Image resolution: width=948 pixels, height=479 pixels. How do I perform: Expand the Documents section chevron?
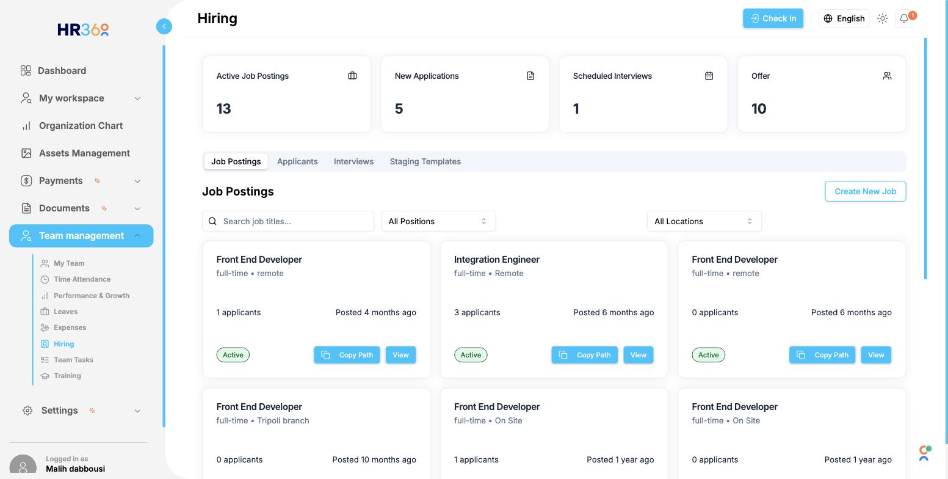[x=137, y=208]
